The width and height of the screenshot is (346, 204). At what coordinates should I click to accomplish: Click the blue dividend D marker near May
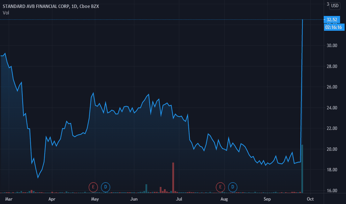105,187
